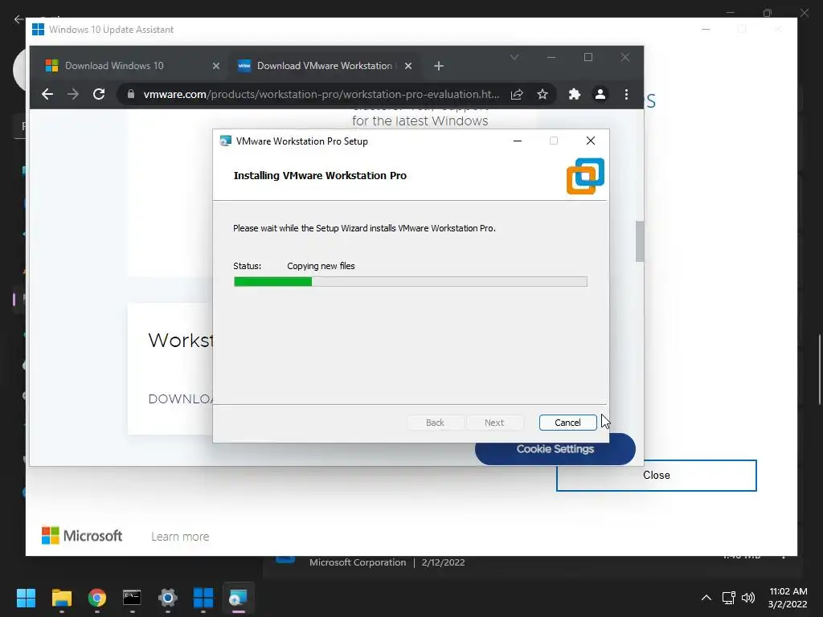Click the VMware Workstation logo in the setup header

click(x=585, y=176)
